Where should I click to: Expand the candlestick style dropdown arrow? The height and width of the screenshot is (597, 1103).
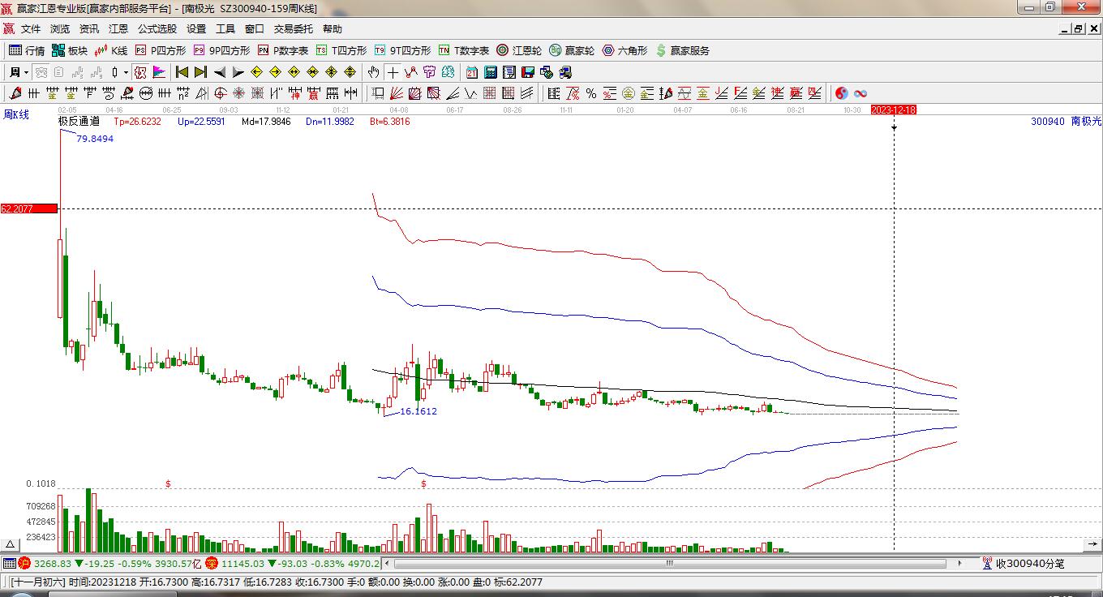(126, 72)
